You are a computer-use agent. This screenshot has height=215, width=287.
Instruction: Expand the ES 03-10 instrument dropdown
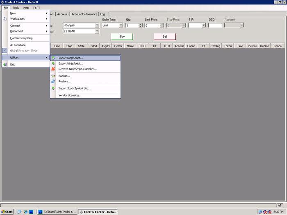tap(97, 31)
